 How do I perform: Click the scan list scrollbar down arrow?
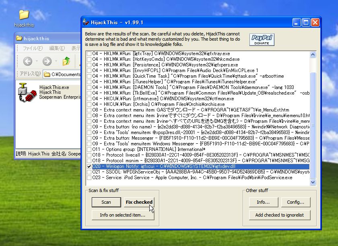(313, 182)
